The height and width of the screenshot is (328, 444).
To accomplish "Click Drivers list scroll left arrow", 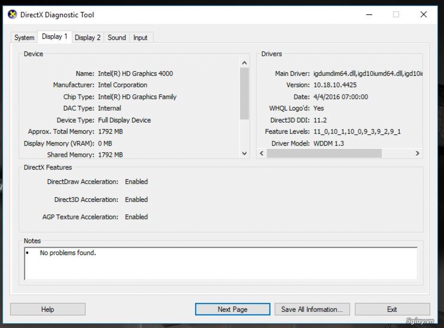I will [261, 153].
